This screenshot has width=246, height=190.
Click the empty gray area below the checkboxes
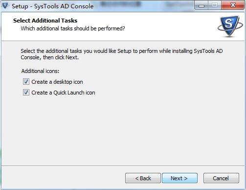point(123,131)
